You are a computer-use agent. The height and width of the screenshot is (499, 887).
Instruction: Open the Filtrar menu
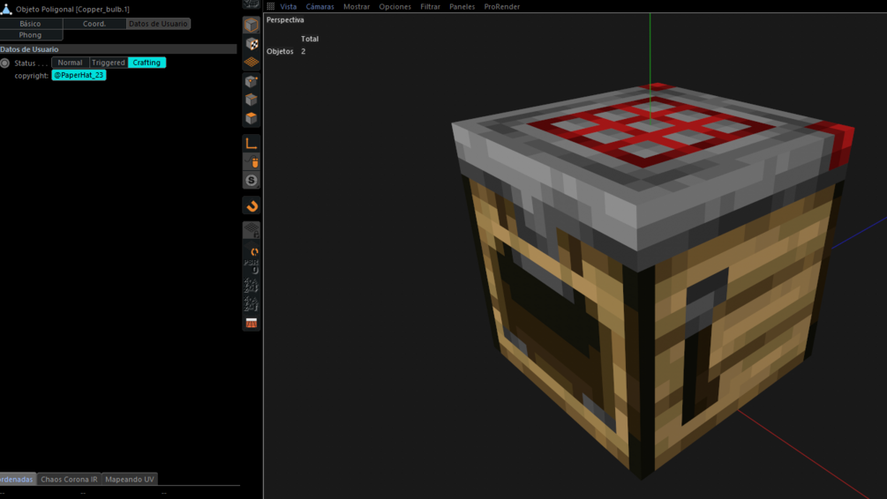431,7
